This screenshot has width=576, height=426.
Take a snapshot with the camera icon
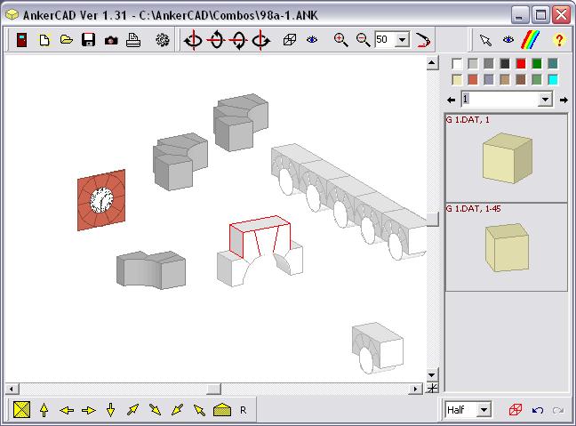[x=111, y=40]
